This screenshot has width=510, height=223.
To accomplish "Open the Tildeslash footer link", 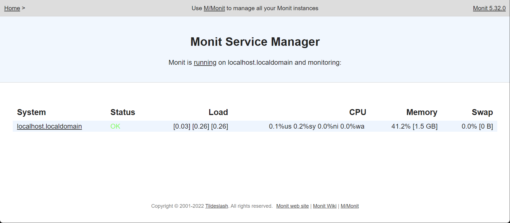I will [217, 206].
